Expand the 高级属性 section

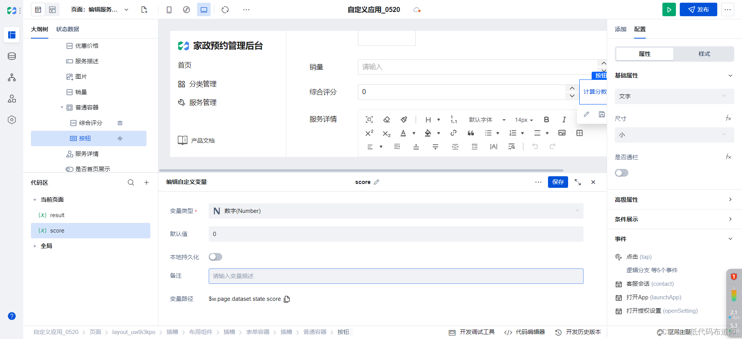(730, 199)
